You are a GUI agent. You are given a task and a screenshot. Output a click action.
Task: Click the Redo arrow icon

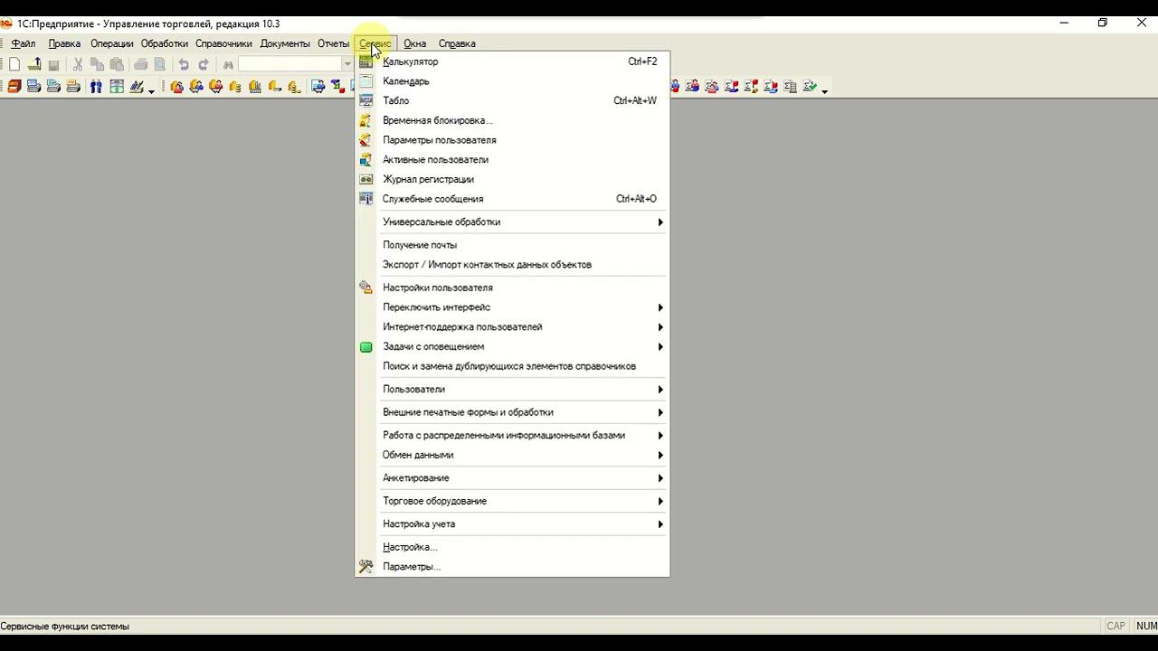pos(204,64)
